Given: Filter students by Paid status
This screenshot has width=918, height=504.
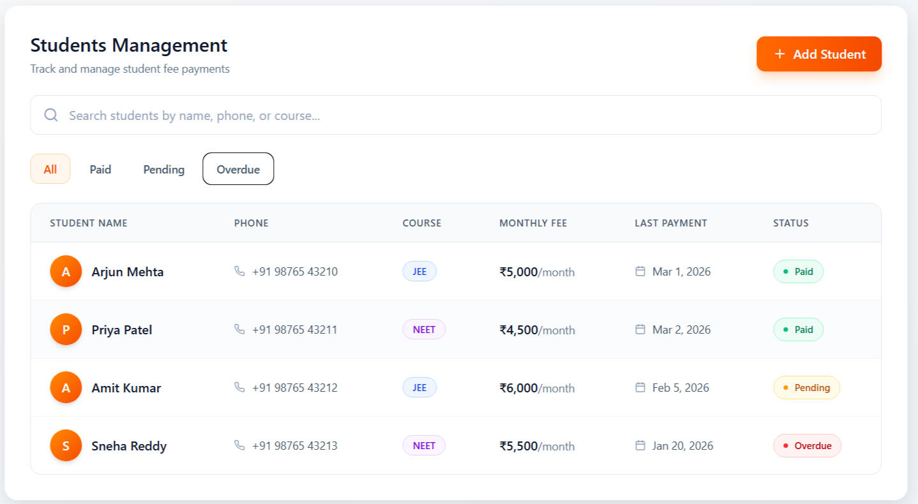Looking at the screenshot, I should pos(100,169).
